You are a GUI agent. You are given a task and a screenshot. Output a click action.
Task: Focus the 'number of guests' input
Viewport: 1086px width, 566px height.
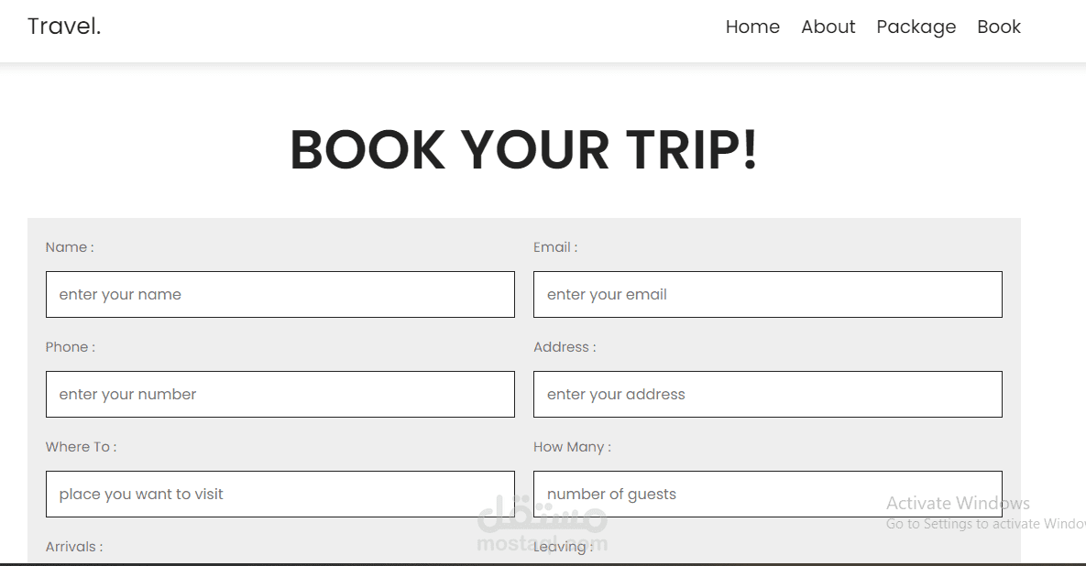coord(767,494)
